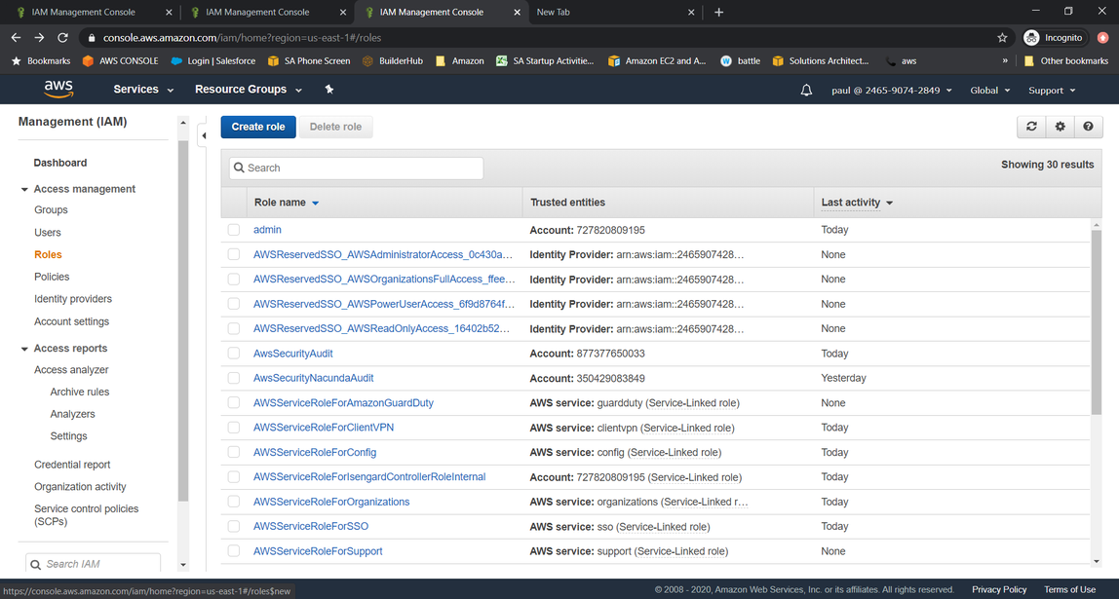Viewport: 1119px width, 599px height.
Task: Open Identity providers in the sidebar
Action: 73,299
